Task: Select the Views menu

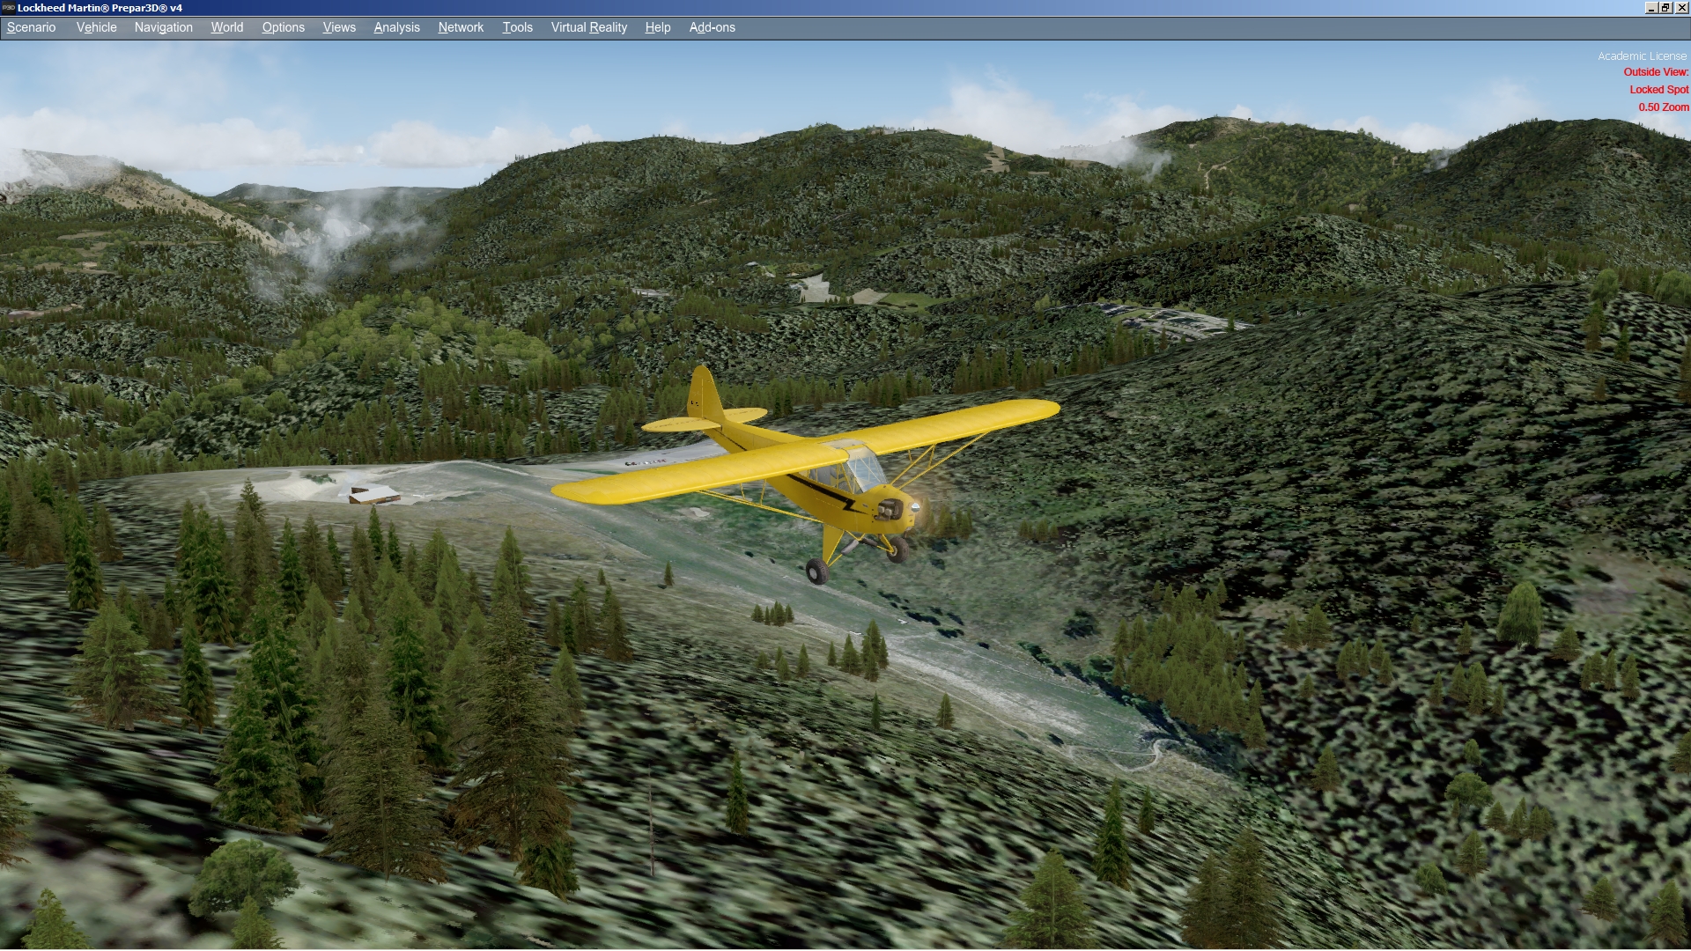Action: pyautogui.click(x=339, y=27)
